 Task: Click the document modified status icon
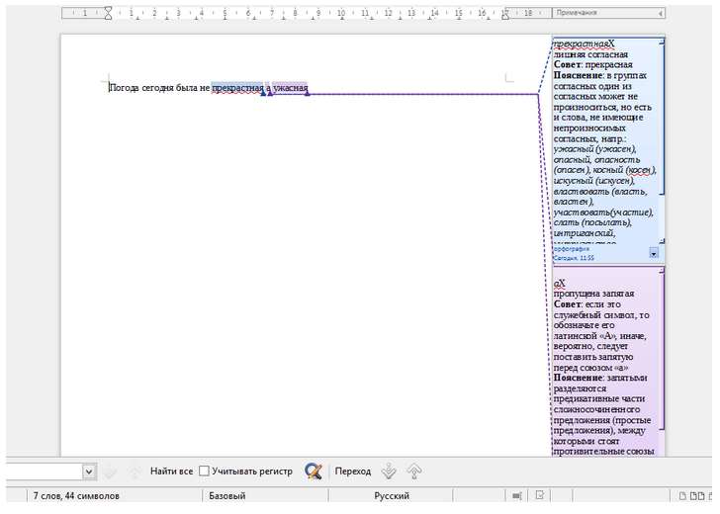point(540,495)
